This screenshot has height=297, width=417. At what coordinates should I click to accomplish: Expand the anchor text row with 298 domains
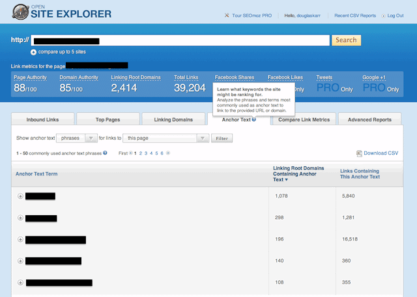(20, 218)
